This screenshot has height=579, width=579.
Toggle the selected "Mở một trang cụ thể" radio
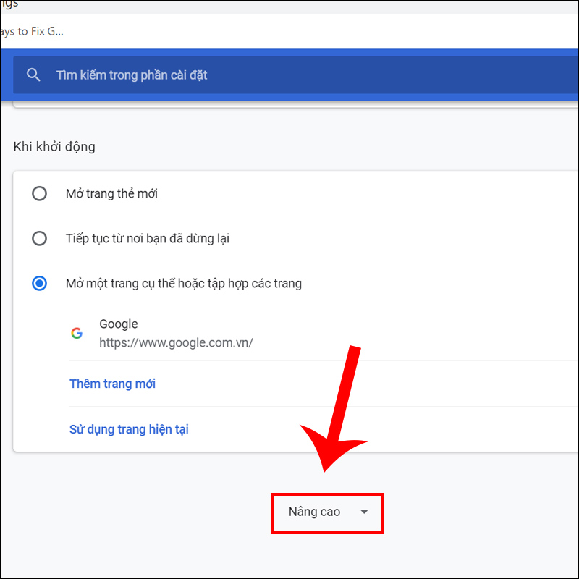pyautogui.click(x=39, y=284)
